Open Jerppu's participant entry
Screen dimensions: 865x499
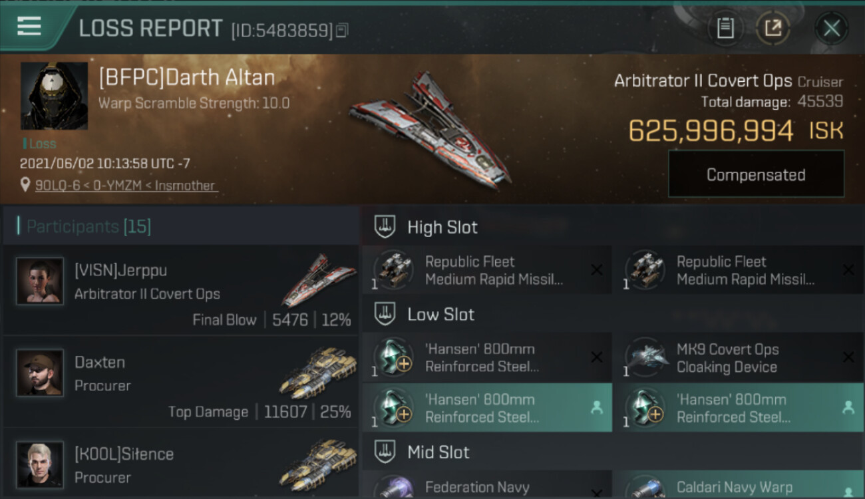(181, 289)
